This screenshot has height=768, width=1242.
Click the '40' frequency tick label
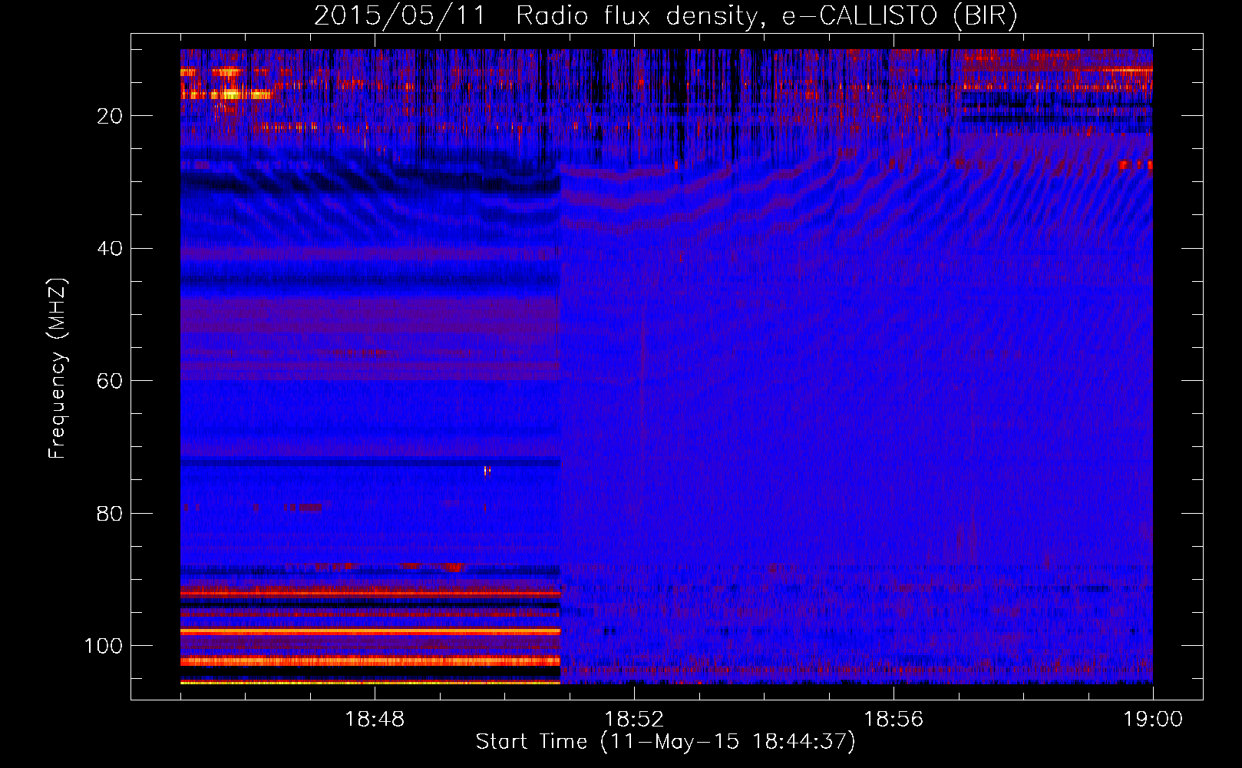(110, 249)
